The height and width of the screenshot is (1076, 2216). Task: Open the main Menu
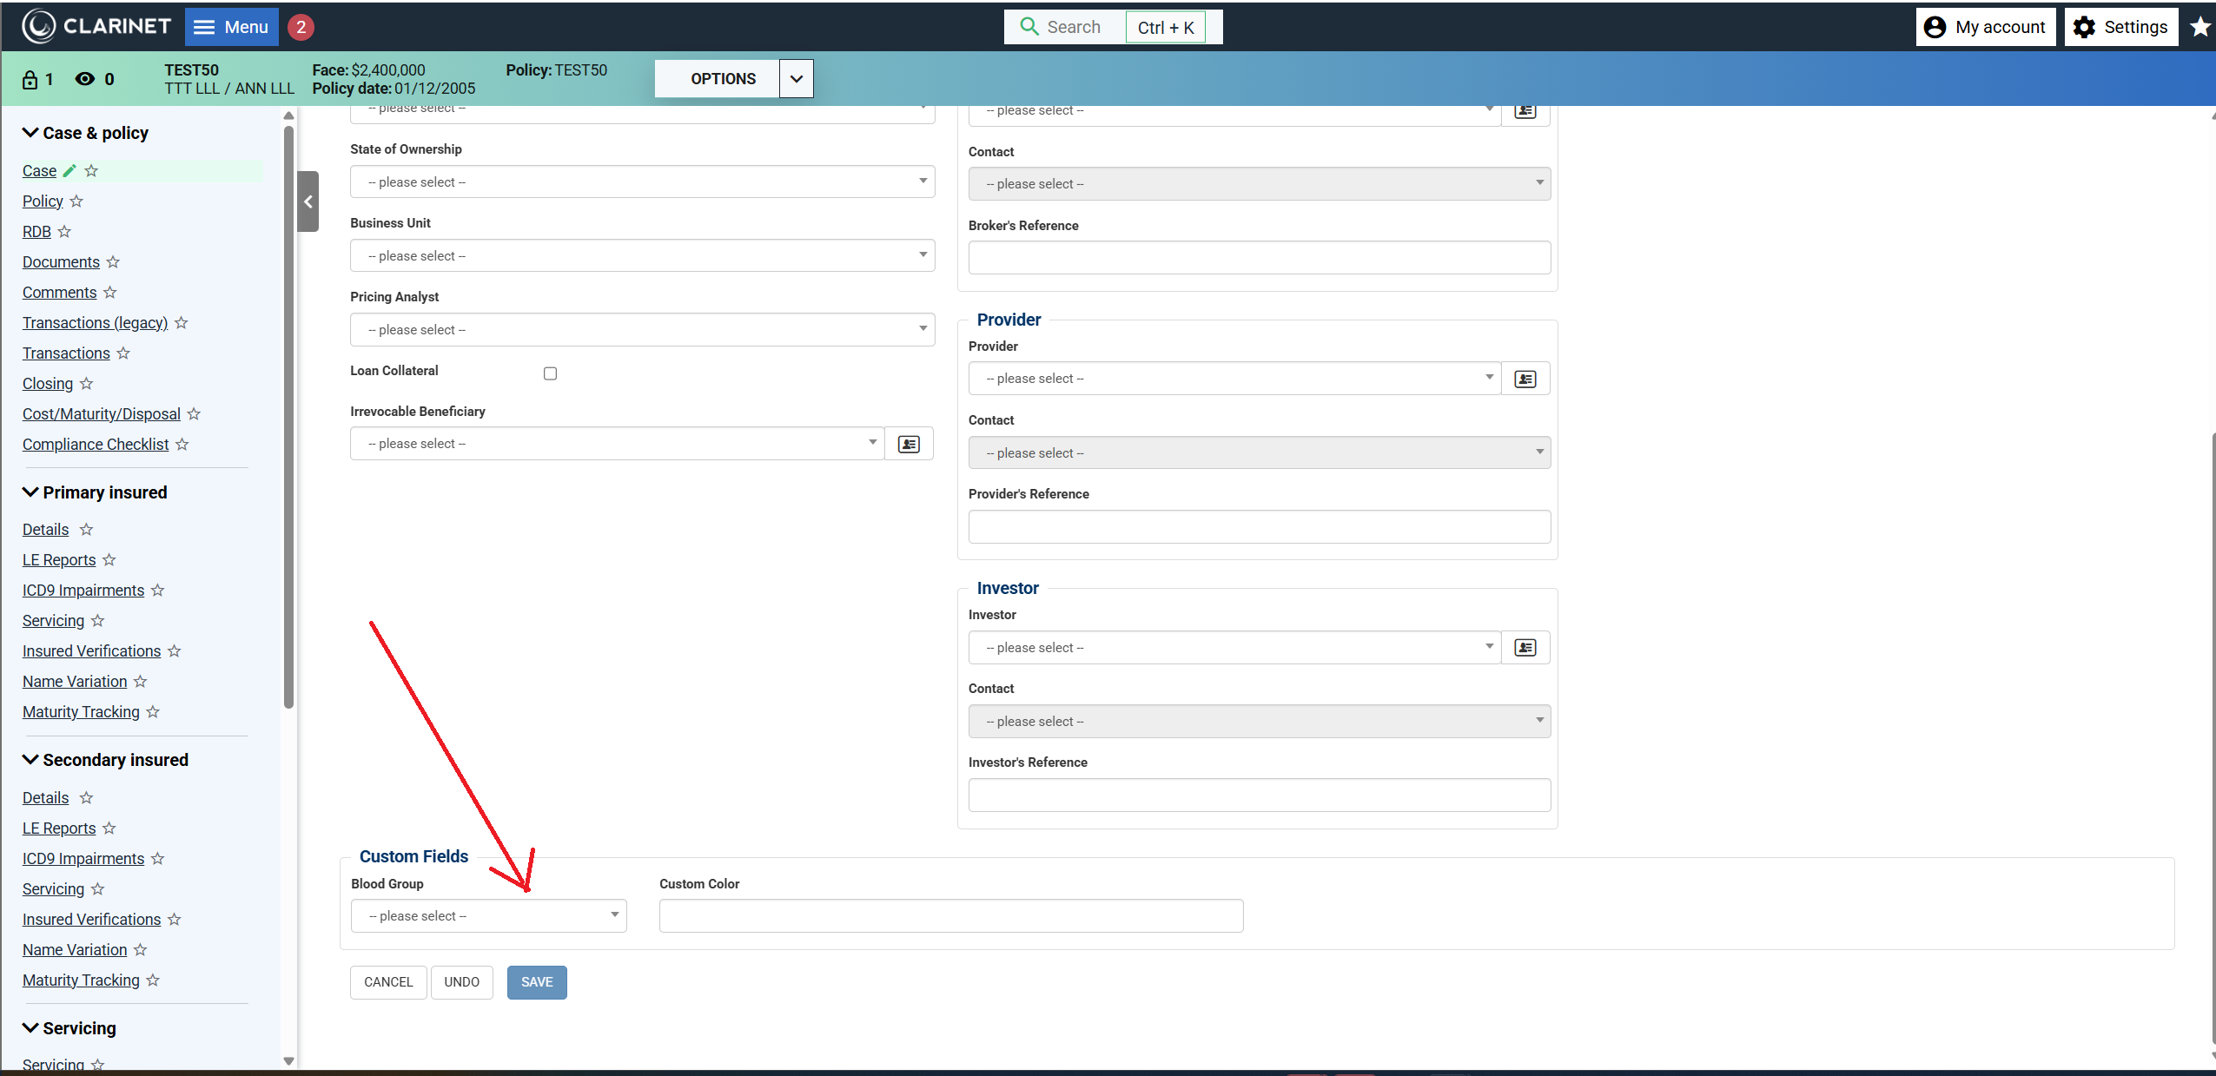tap(231, 27)
